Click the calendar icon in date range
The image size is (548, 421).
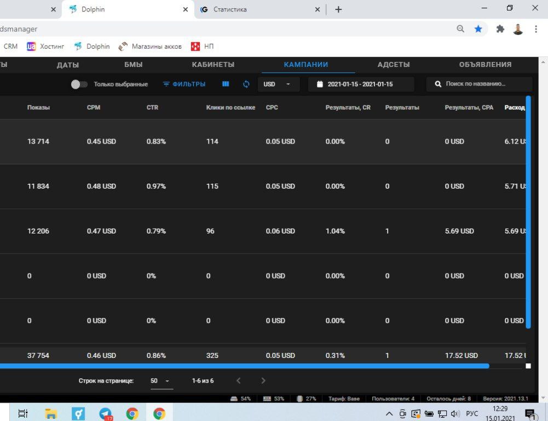319,84
